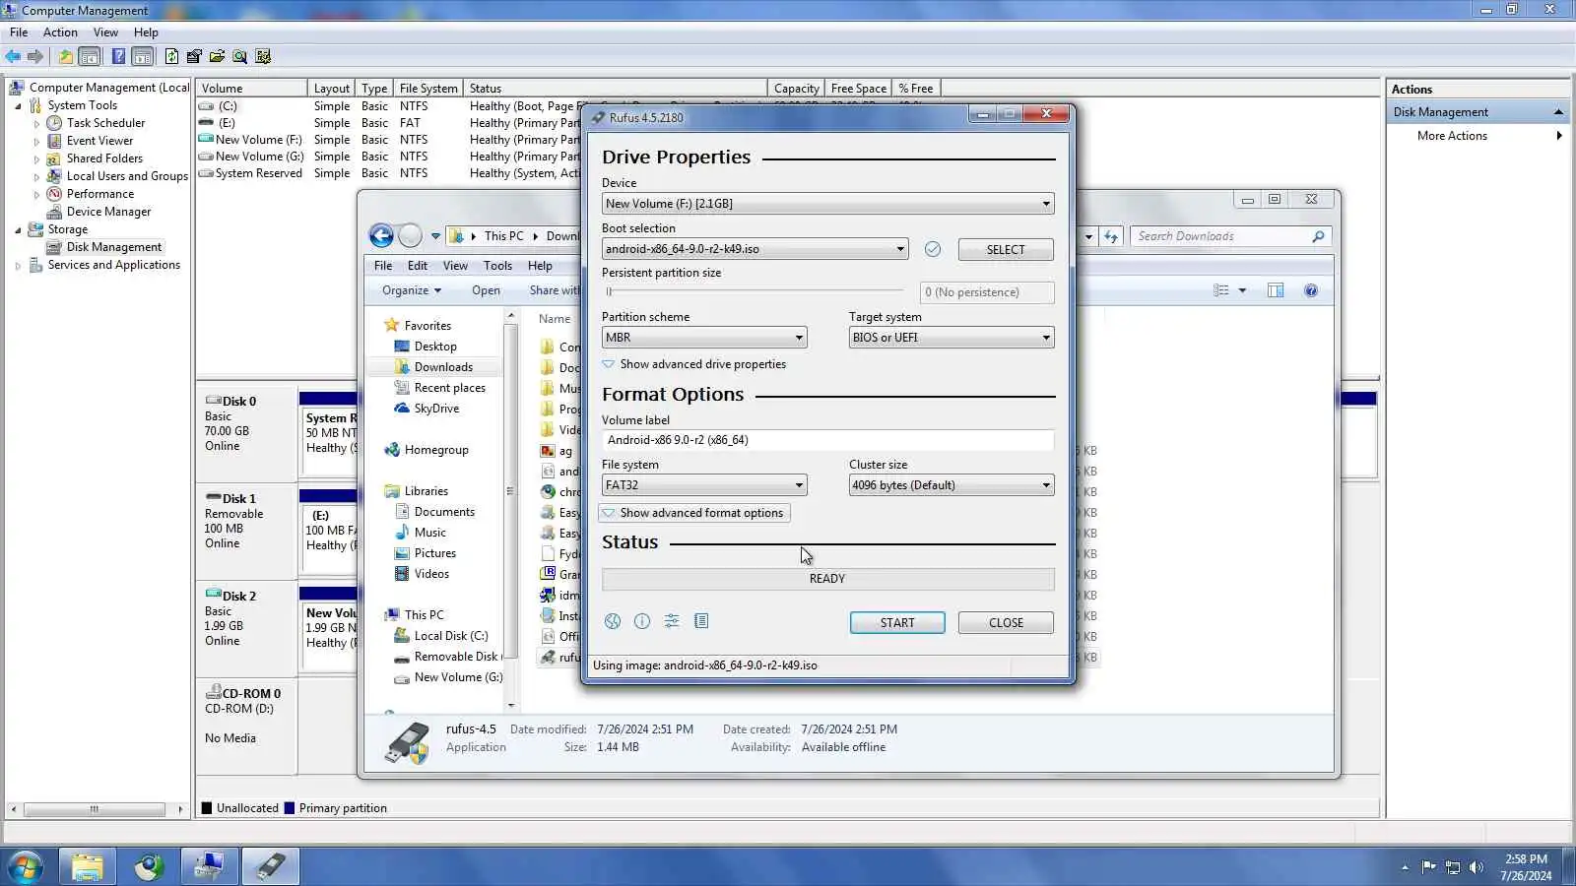
Task: Open the View menu in Computer Management
Action: click(x=105, y=32)
